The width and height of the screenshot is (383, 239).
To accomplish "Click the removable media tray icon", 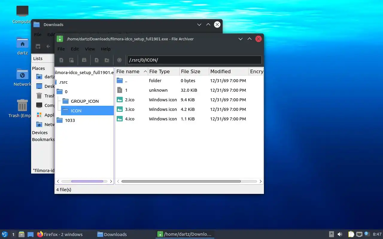I will (x=331, y=234).
